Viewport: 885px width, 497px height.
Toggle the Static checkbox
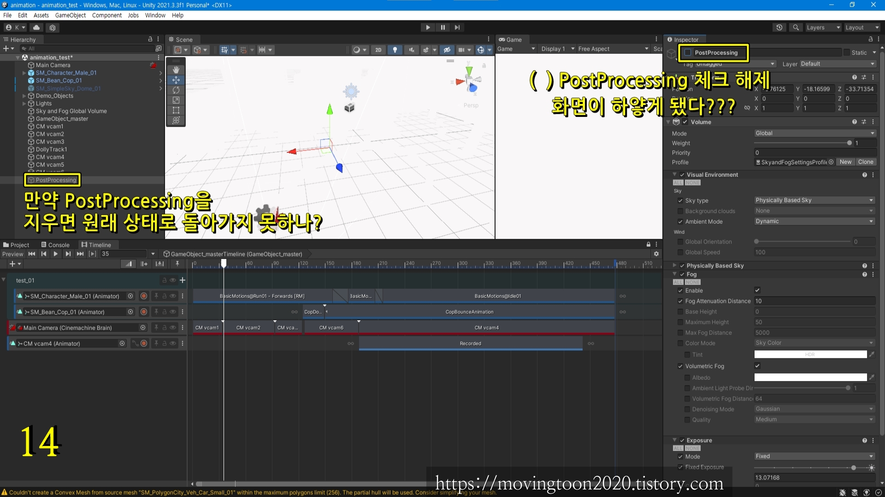coord(846,52)
